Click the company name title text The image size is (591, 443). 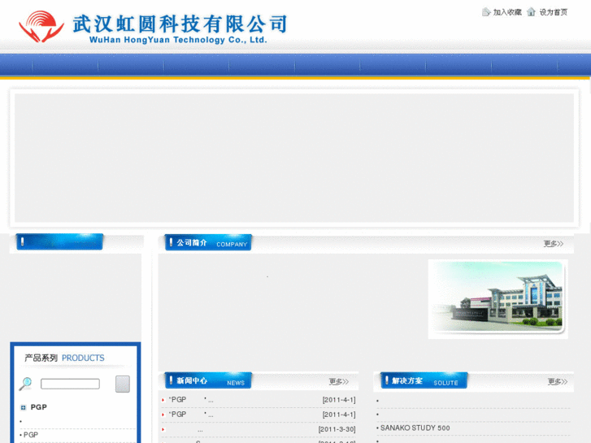point(180,28)
